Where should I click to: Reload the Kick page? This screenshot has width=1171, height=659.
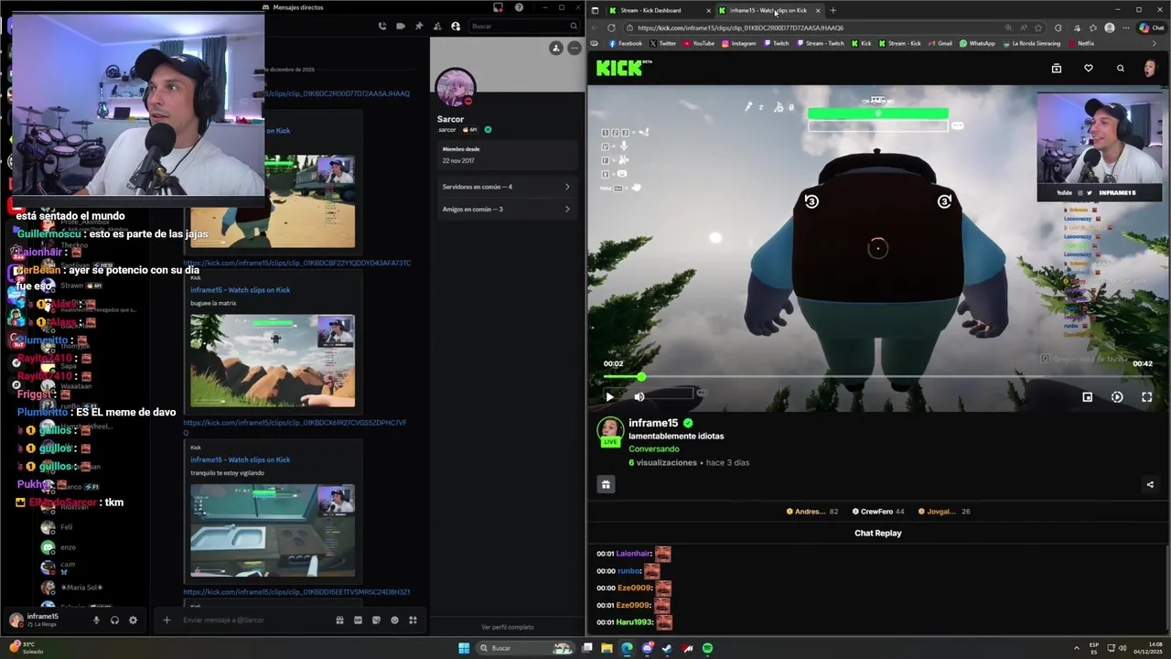tap(611, 27)
